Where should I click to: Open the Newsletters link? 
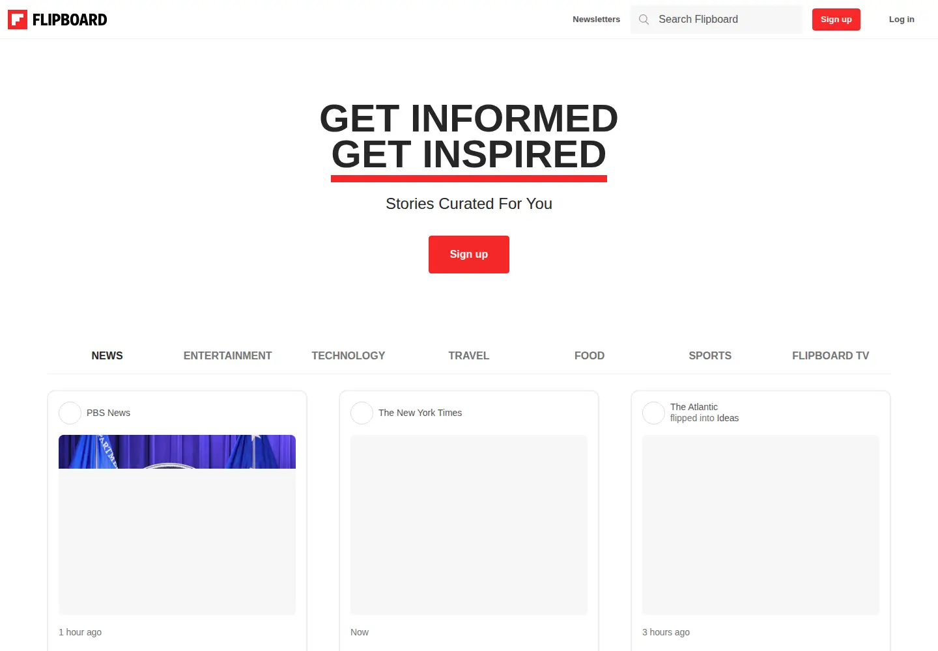(x=596, y=20)
